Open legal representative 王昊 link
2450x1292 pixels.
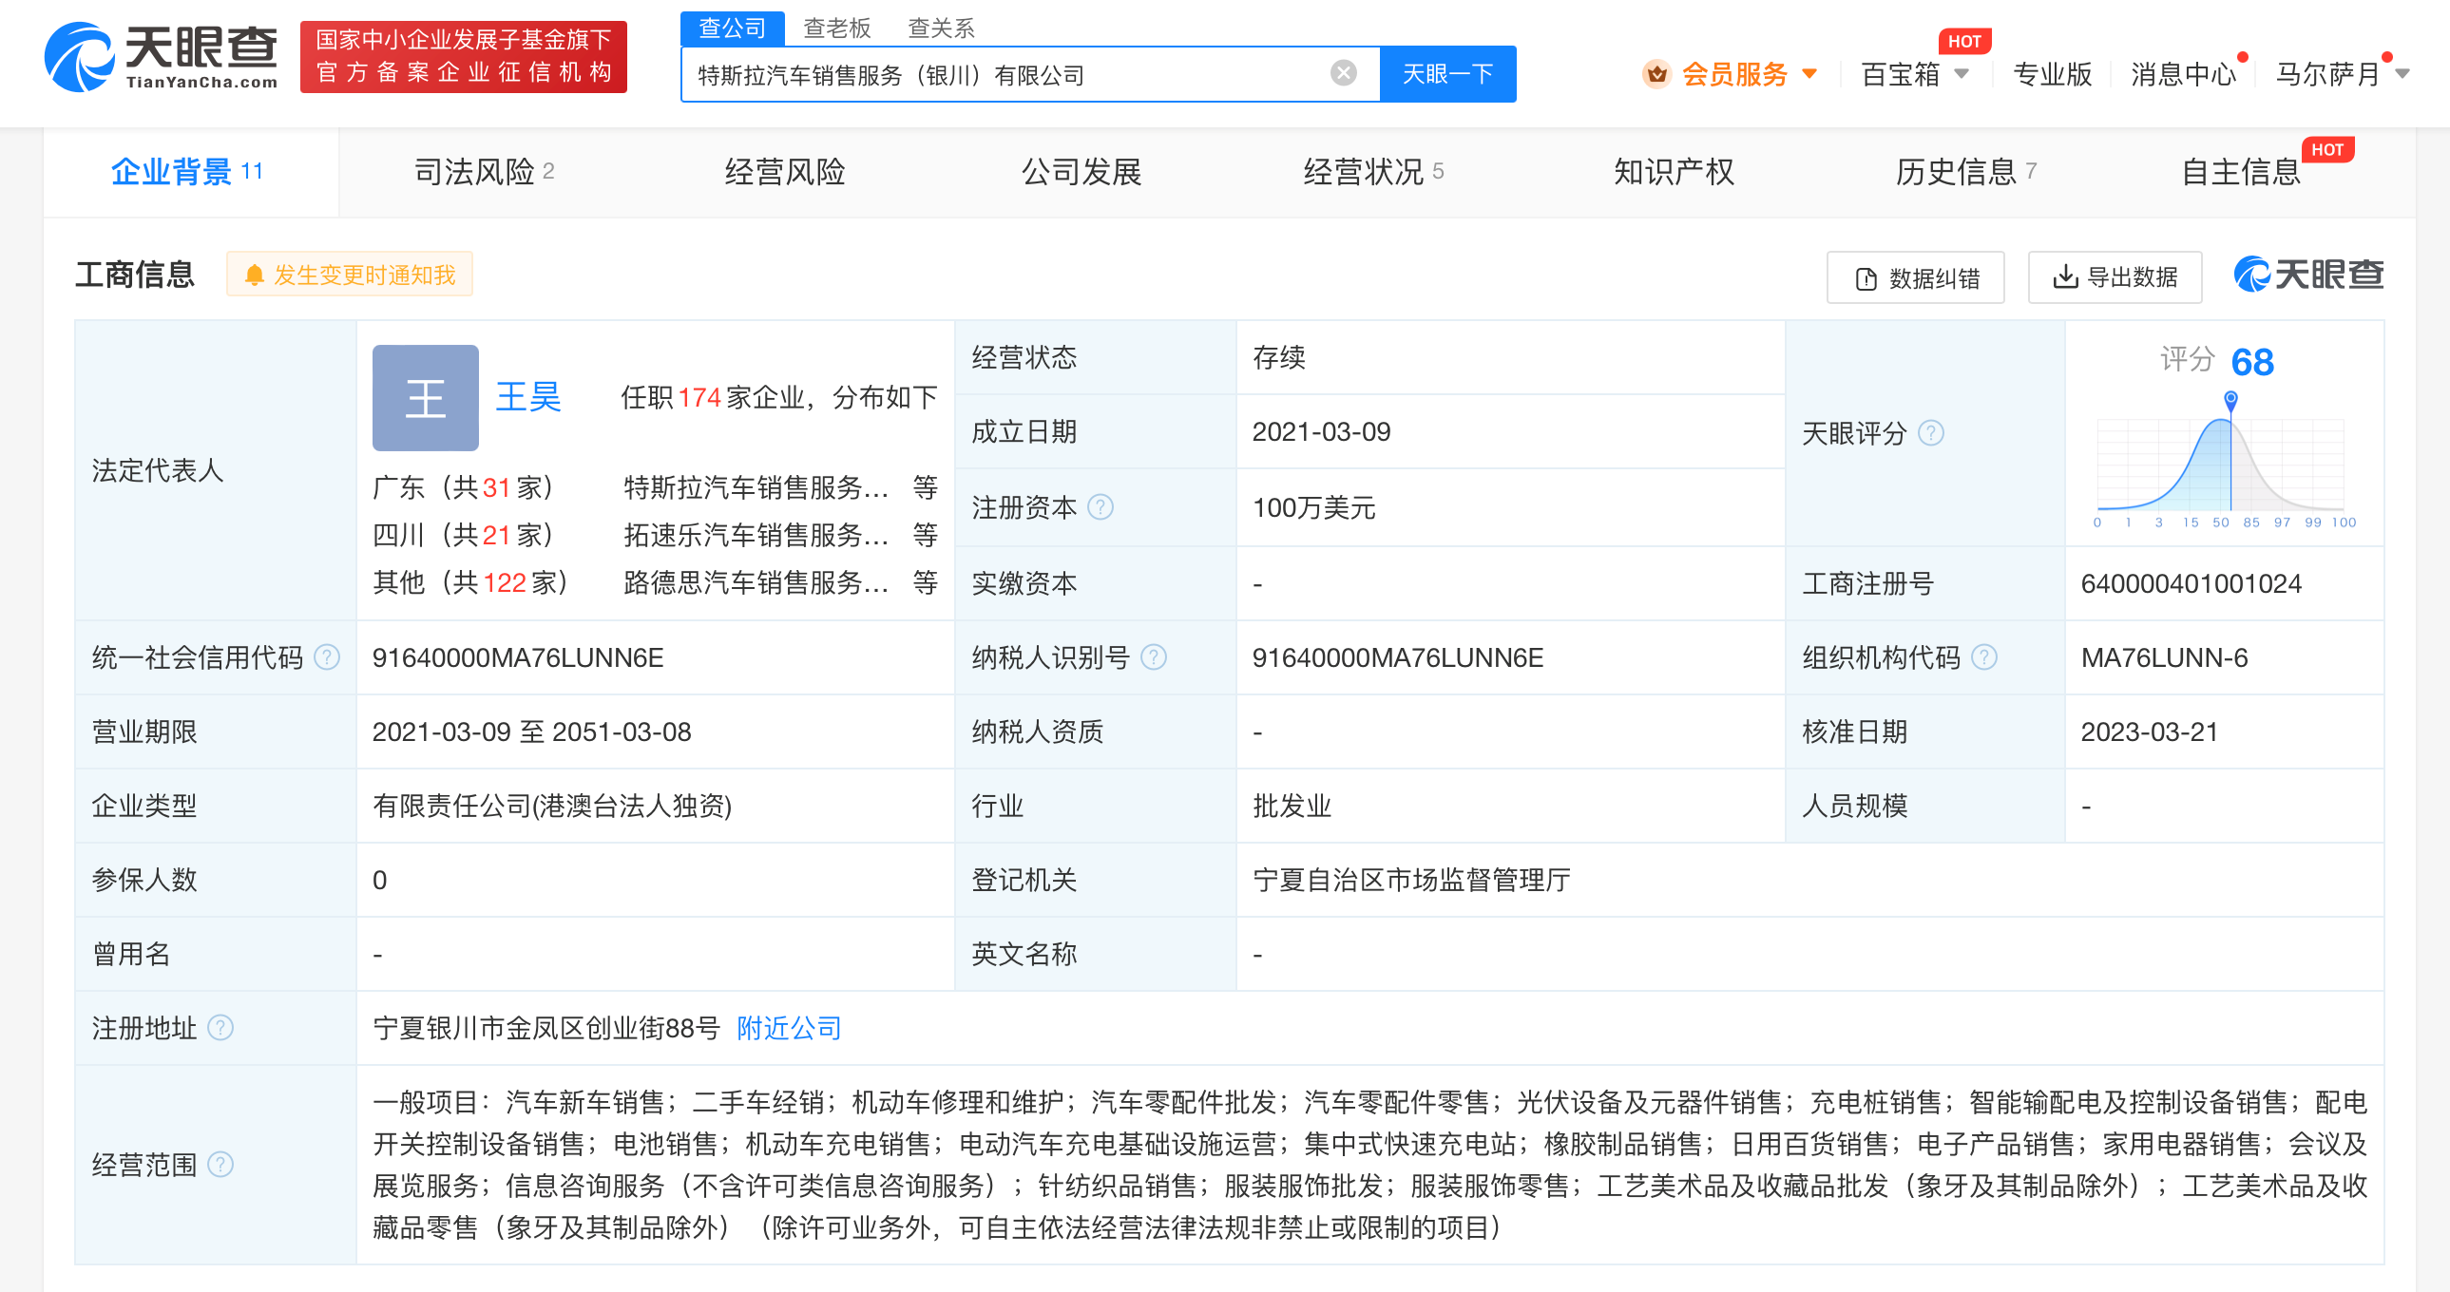pyautogui.click(x=528, y=398)
